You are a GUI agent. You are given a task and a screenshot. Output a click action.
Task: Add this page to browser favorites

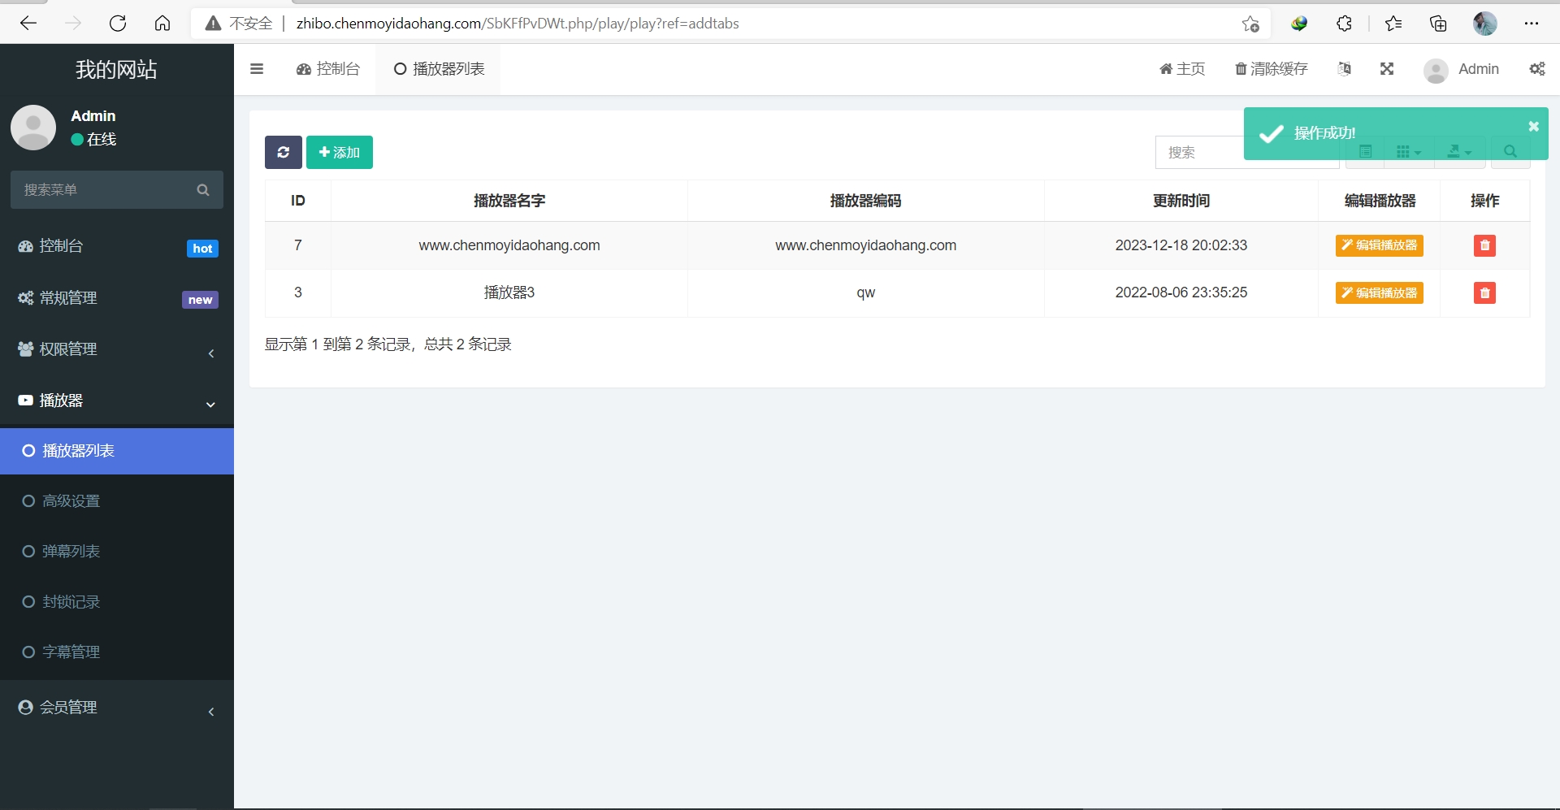coord(1250,24)
